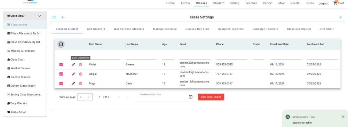
Task: Open the Manage Schedule tab
Action: pyautogui.click(x=165, y=29)
